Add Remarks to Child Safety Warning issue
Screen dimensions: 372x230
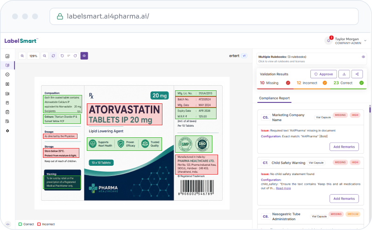point(344,198)
